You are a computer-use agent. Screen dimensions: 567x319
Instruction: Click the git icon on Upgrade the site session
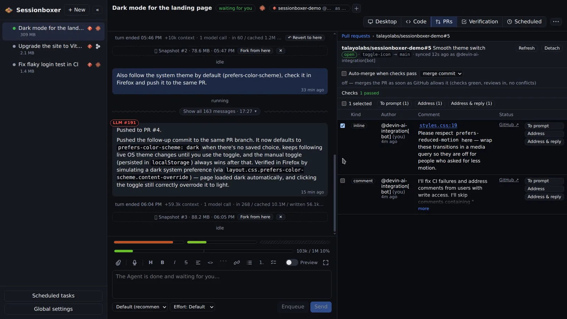(x=90, y=46)
